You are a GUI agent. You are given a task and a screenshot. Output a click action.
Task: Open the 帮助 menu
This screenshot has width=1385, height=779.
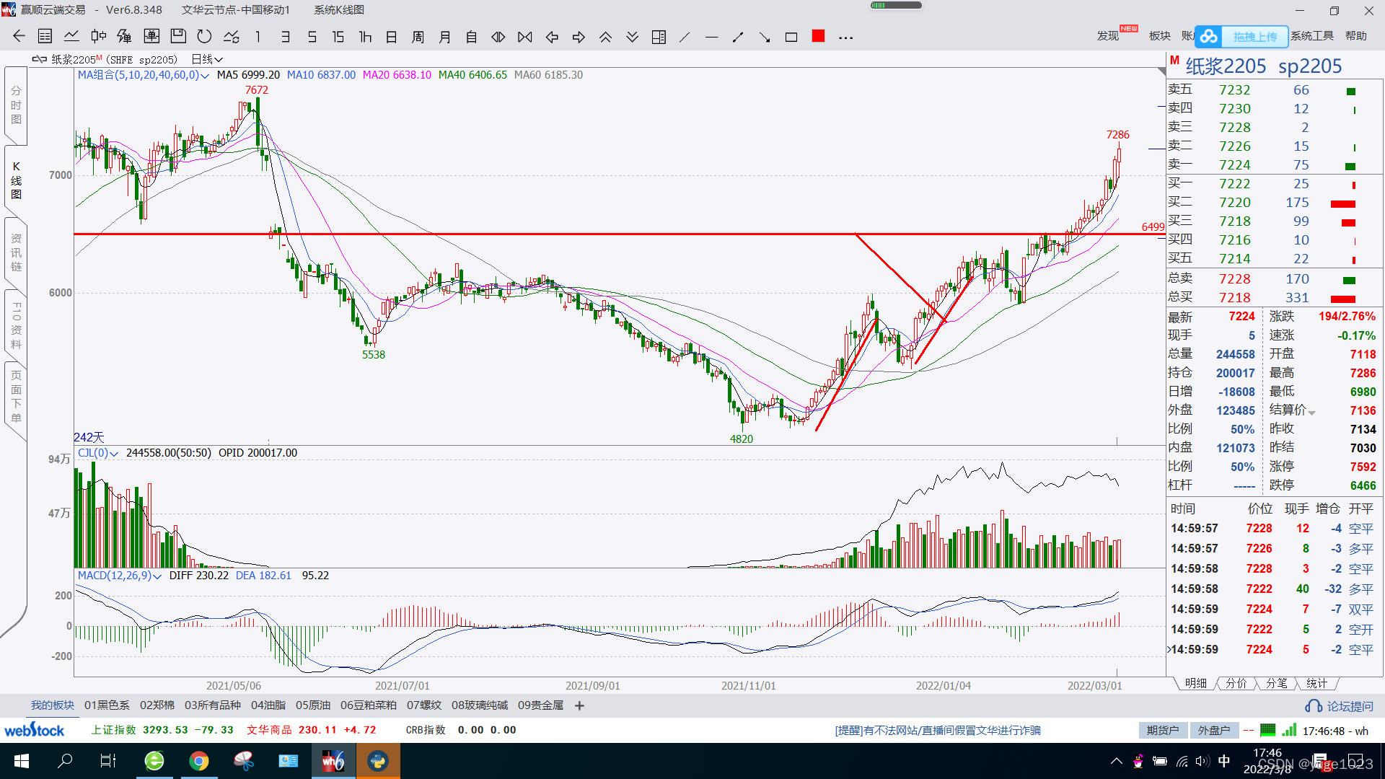tap(1356, 36)
